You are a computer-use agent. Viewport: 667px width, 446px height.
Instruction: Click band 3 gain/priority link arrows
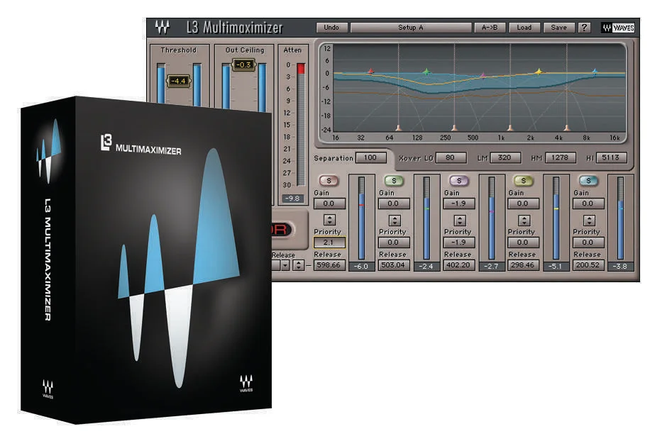[x=459, y=221]
